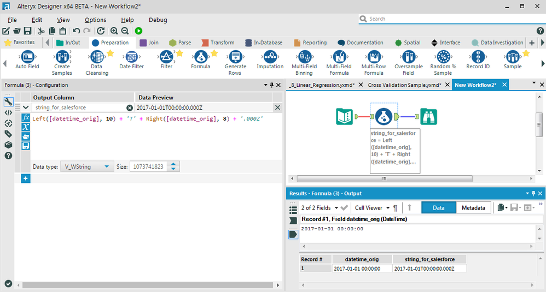Viewport: 546px width, 292px height.
Task: Switch to the Reporting tool category
Action: (310, 43)
